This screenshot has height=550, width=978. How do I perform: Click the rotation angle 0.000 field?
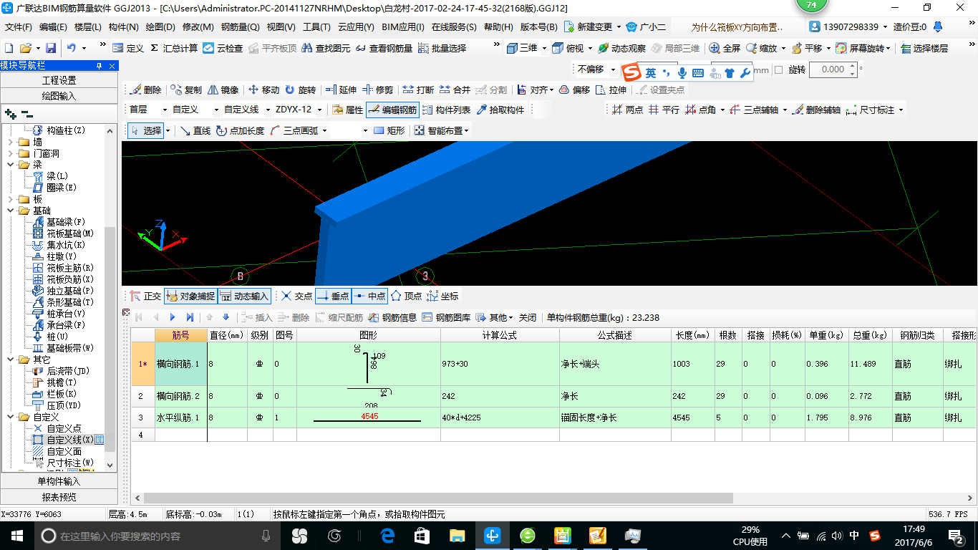pyautogui.click(x=833, y=69)
